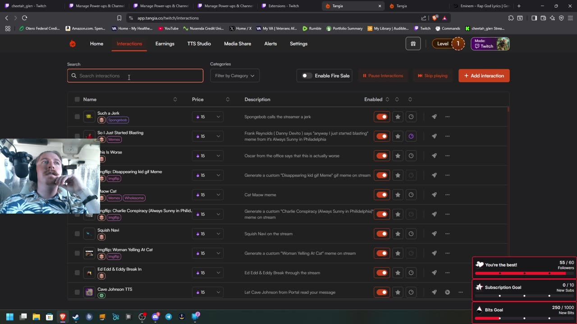Favorite the Such a Jerk interaction star

pyautogui.click(x=398, y=117)
